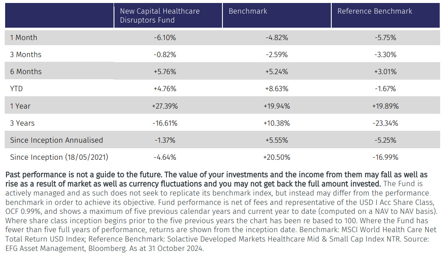Image resolution: width=444 pixels, height=256 pixels.
Task: Click the New Capital Healthcare Disruptors Fund header
Action: 160,16
